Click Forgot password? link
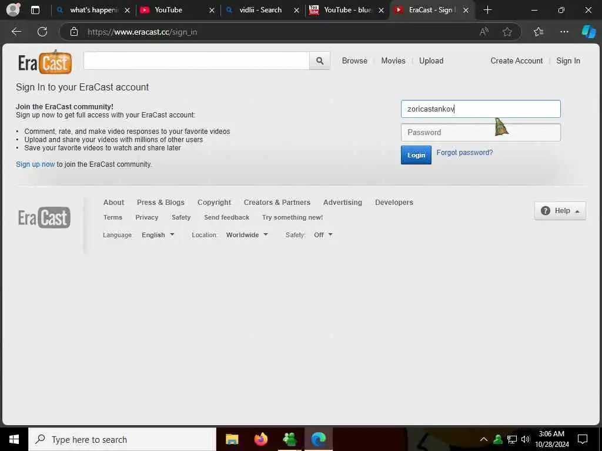Viewport: 602px width, 451px height. tap(464, 152)
